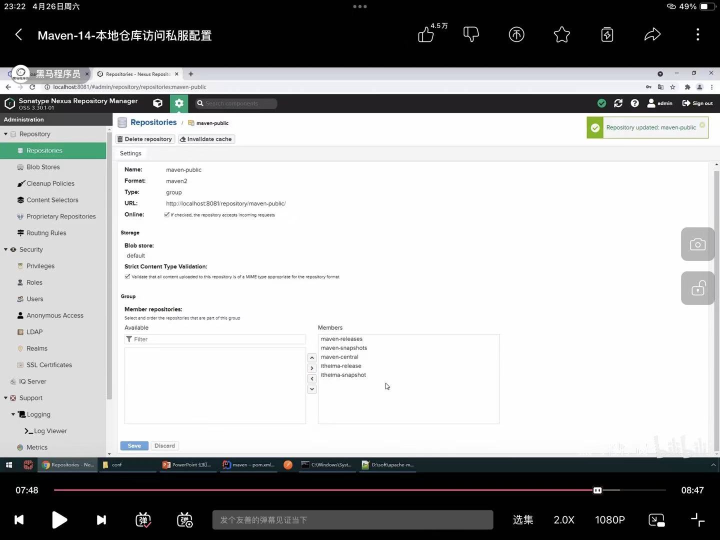Switch to the Settings tab

click(130, 153)
